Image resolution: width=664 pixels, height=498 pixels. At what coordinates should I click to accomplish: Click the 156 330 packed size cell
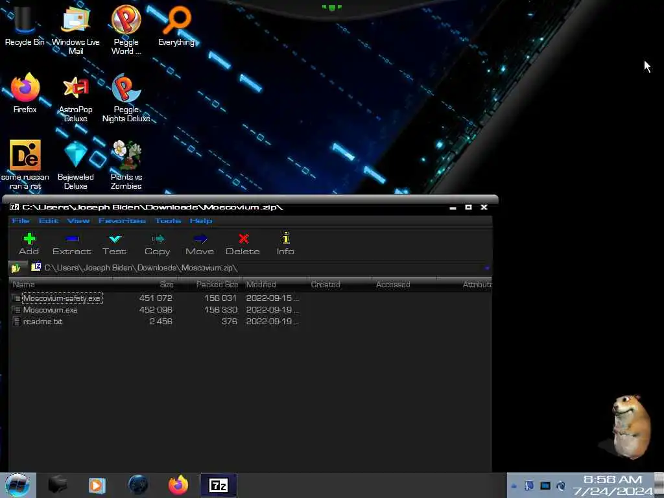coord(220,310)
